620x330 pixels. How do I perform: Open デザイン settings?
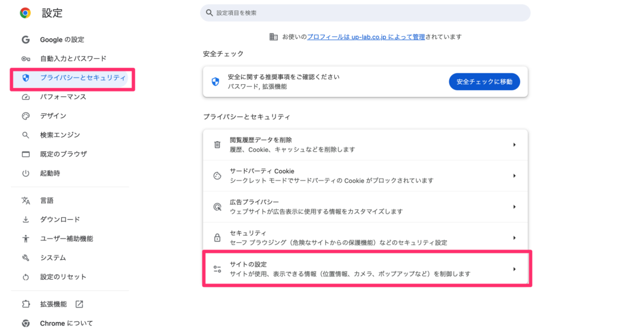(x=53, y=116)
